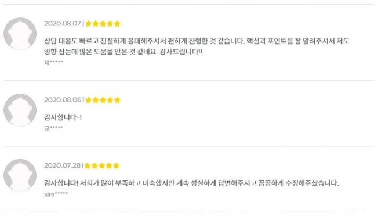
Task: Click the review text 감사합니다~!
Action: point(63,117)
